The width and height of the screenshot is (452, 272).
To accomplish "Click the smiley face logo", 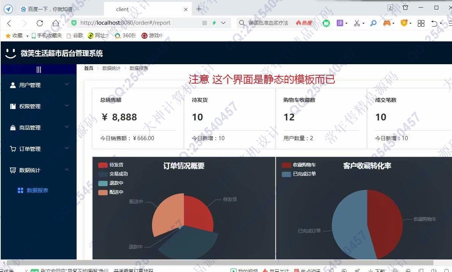I will point(11,53).
